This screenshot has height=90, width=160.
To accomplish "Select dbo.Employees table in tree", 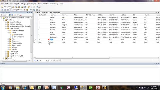I will (19, 37).
